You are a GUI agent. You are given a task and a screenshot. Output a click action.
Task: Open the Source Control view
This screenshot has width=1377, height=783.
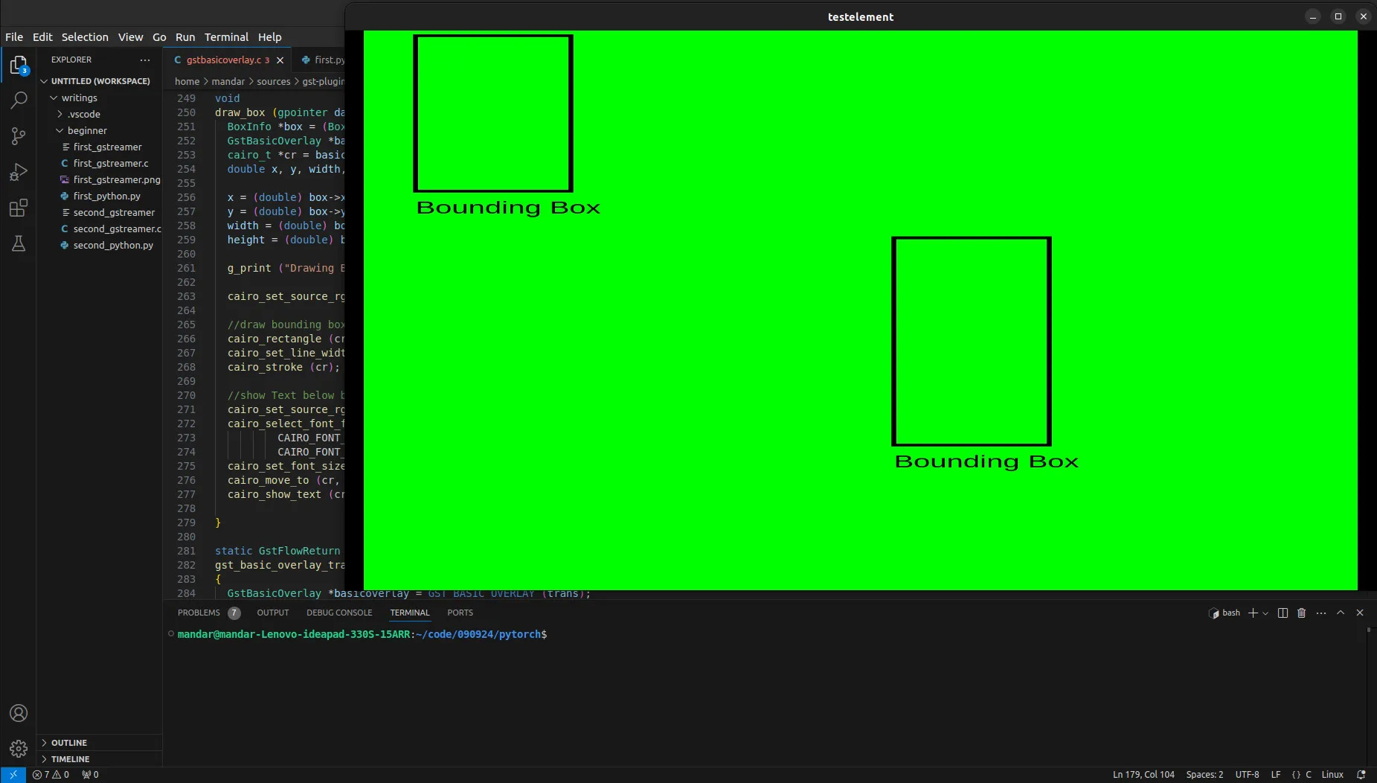click(x=19, y=135)
